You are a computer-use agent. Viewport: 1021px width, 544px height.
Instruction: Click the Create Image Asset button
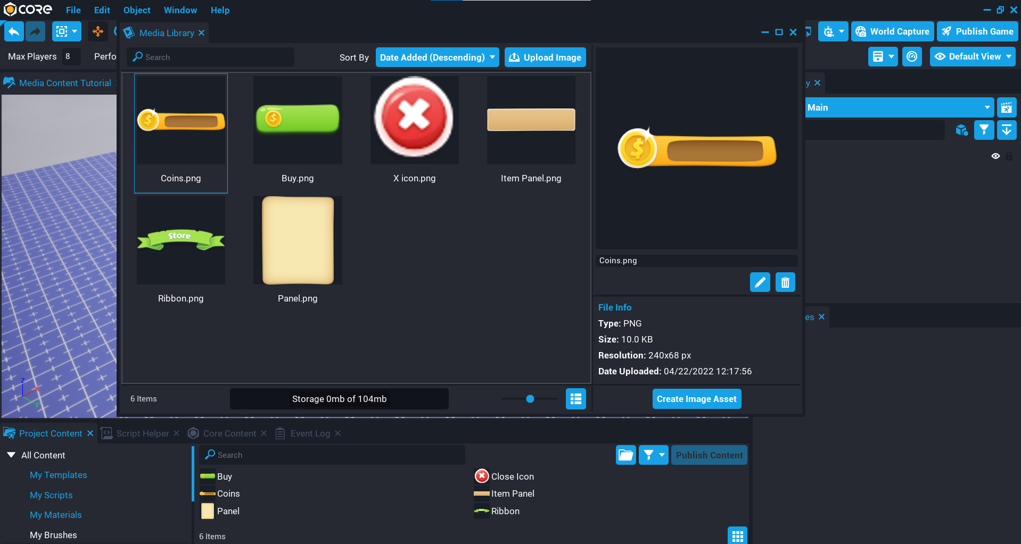pos(696,399)
